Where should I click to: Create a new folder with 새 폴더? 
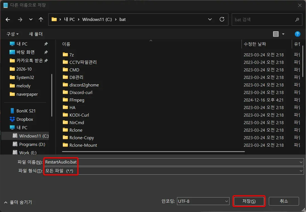pyautogui.click(x=36, y=34)
